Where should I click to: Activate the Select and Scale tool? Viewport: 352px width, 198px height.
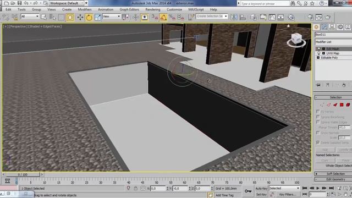[98, 17]
